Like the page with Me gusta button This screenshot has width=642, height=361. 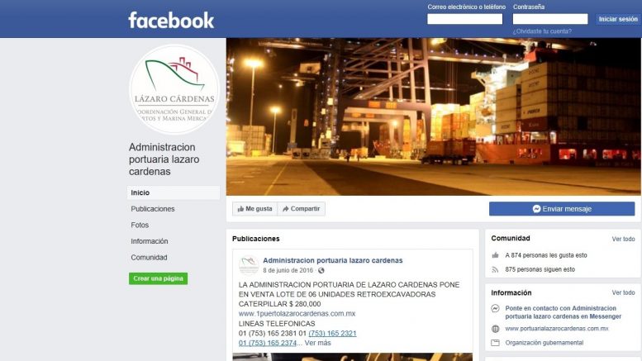(254, 209)
